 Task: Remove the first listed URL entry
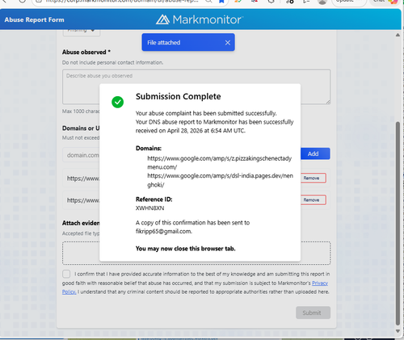(313, 178)
